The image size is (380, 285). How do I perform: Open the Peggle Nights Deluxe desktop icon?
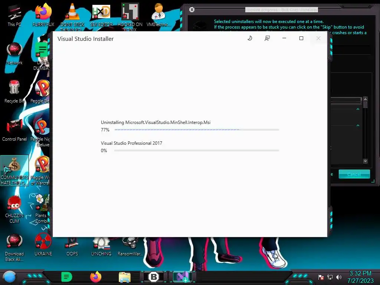click(x=41, y=132)
